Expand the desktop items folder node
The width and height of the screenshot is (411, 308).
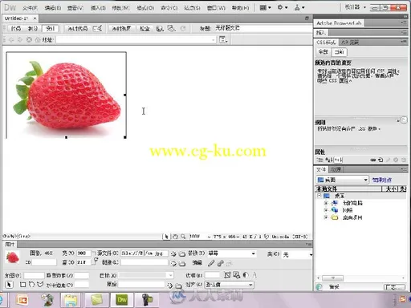pyautogui.click(x=326, y=217)
